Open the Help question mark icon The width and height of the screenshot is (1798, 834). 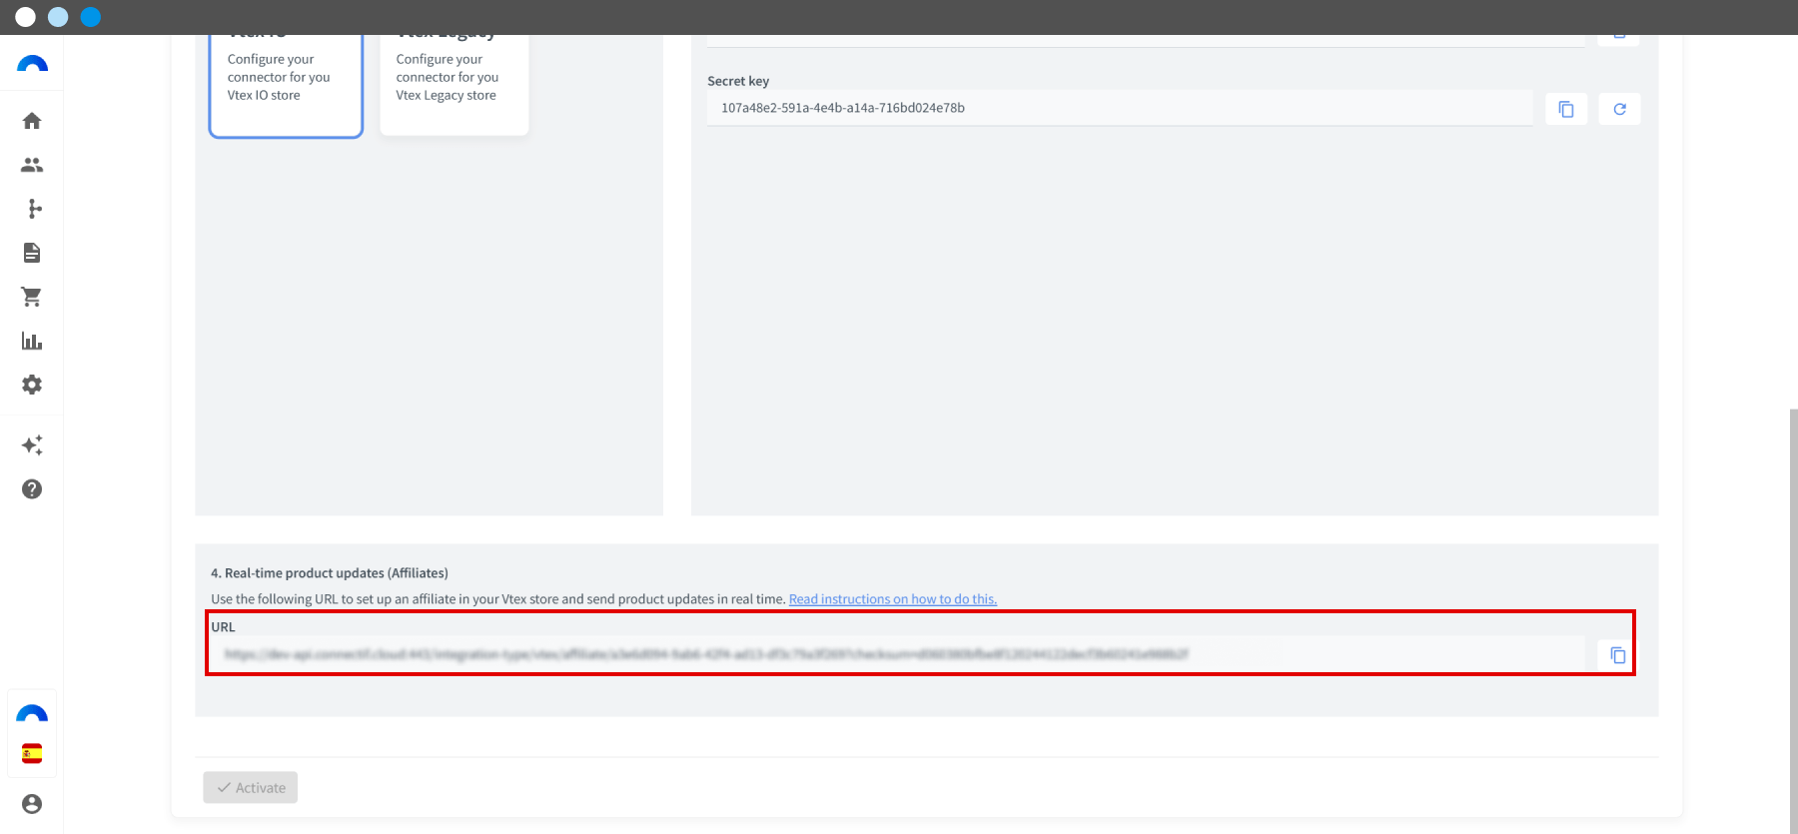point(32,489)
